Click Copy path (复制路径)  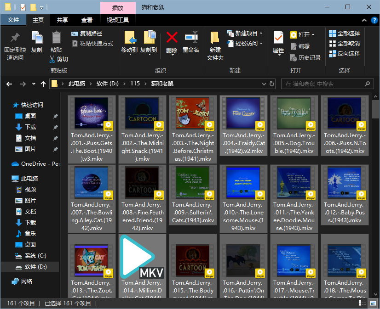click(x=87, y=34)
